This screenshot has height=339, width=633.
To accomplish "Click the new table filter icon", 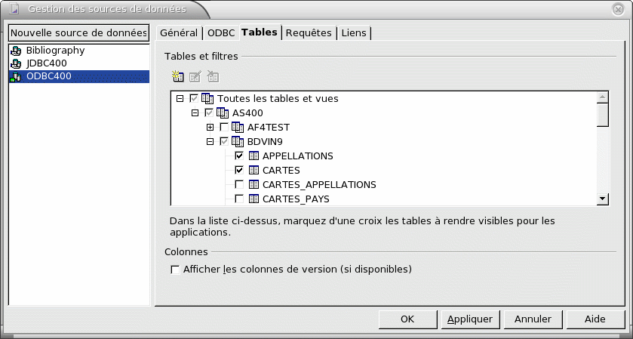I will (x=177, y=76).
